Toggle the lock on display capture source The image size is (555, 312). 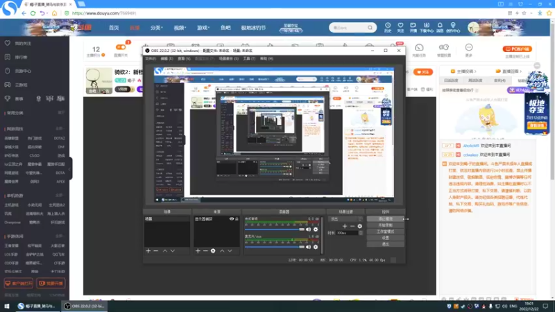tap(237, 219)
